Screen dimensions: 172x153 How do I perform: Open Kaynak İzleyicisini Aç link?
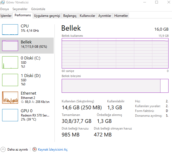[x=53, y=150]
